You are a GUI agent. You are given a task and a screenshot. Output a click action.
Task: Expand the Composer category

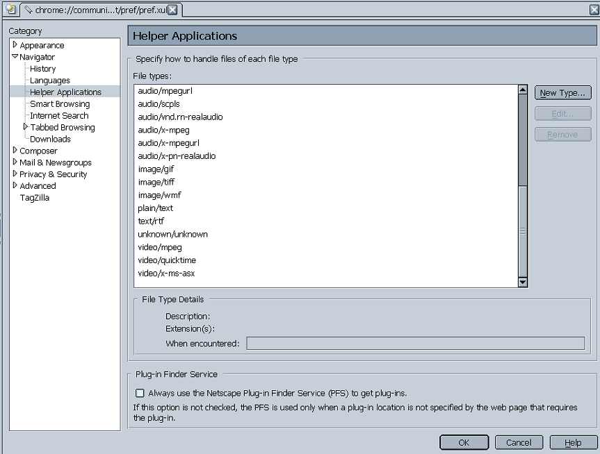click(15, 151)
